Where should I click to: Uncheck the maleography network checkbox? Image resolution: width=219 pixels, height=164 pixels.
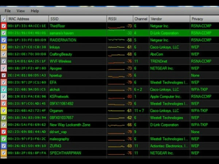pyautogui.click(x=4, y=139)
